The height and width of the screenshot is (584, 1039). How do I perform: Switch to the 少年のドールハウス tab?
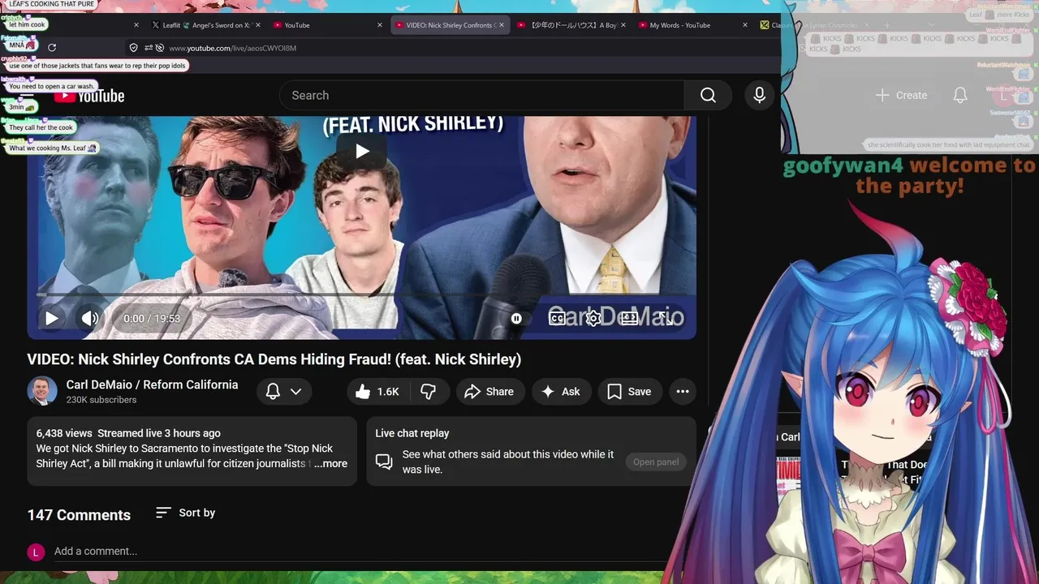point(571,25)
